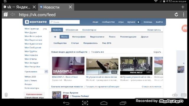Click the applications '+1' counter badge
Screen dimensions: 189x106
(x=46, y=72)
